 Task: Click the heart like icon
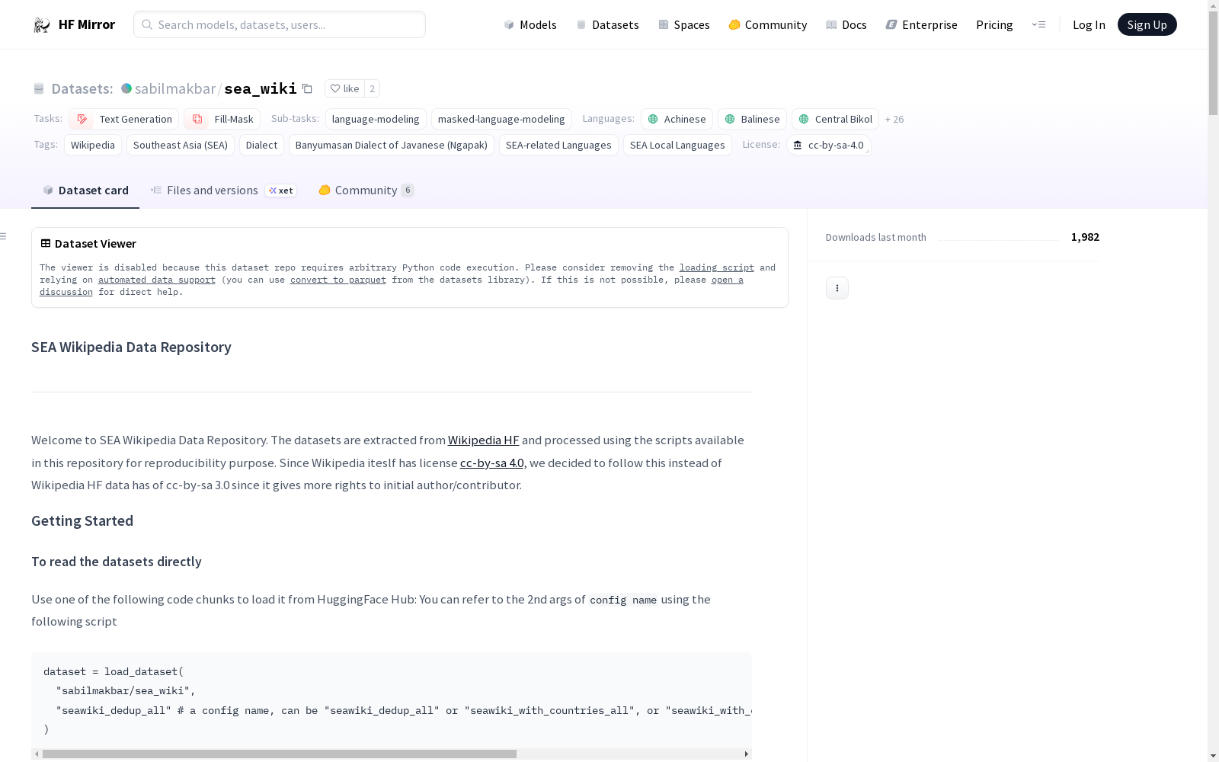tap(335, 88)
